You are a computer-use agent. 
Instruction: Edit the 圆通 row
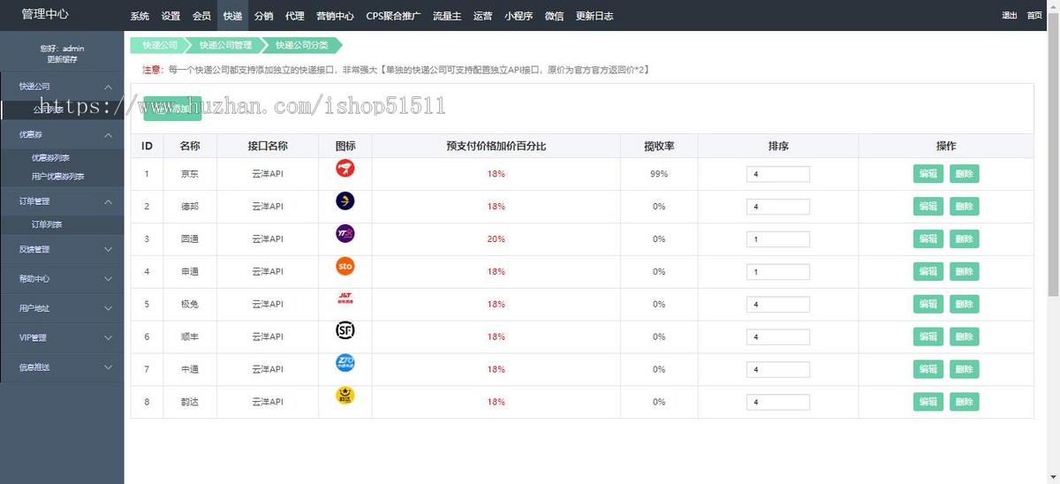coord(928,239)
